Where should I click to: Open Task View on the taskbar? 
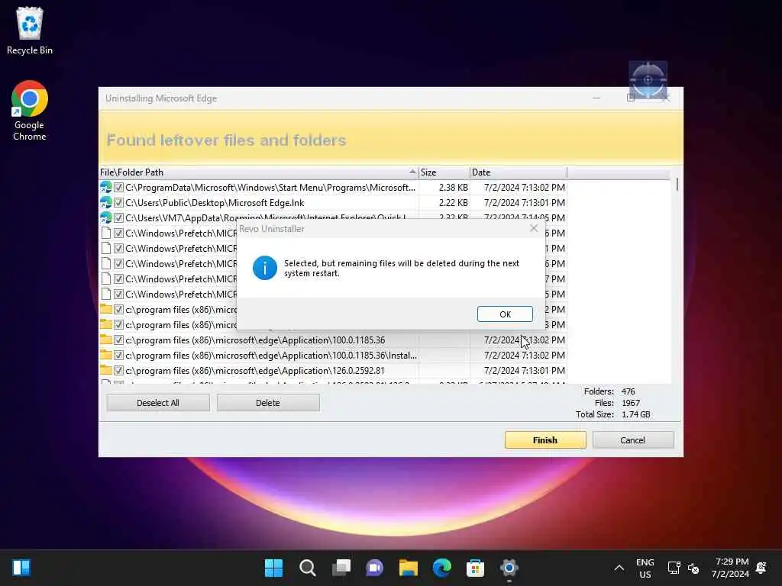(341, 568)
